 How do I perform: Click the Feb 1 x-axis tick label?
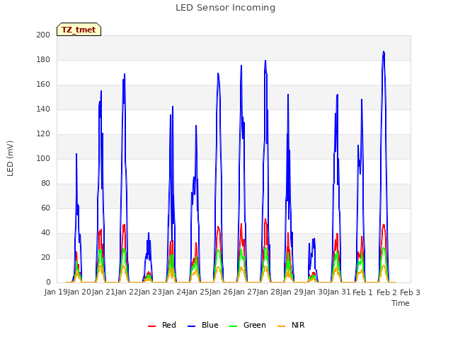point(363,292)
